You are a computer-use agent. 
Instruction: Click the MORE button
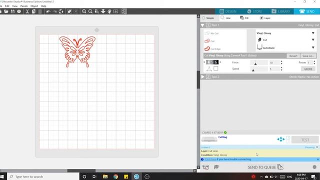point(308,69)
